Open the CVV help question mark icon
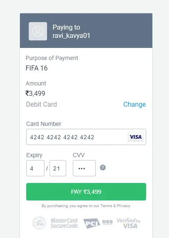This screenshot has width=169, height=238. click(103, 168)
